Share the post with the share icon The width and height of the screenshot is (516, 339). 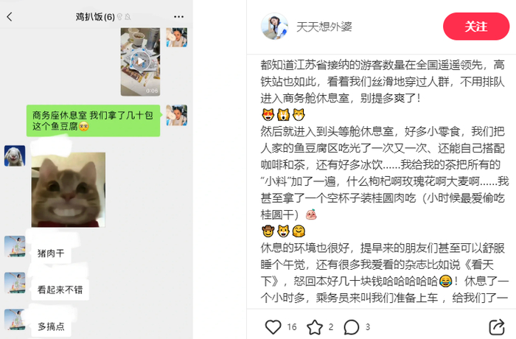497,326
